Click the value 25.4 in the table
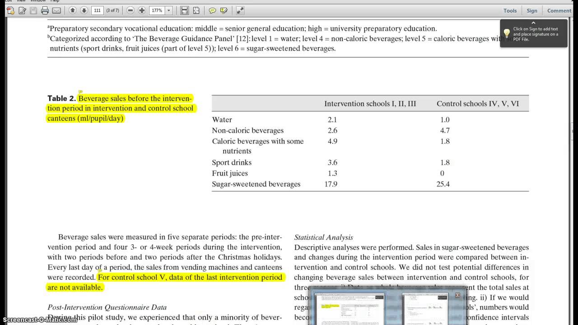 point(443,184)
